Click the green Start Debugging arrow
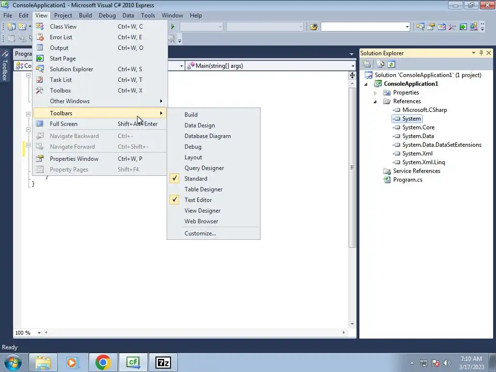 173,27
